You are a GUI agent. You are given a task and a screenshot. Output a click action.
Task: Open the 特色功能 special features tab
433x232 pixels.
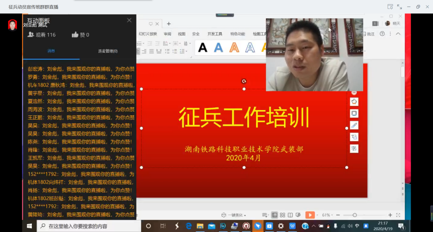238,34
